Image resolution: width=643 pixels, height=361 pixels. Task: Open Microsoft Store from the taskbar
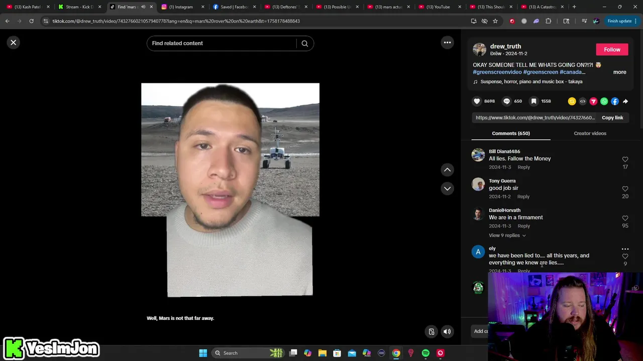pyautogui.click(x=337, y=353)
